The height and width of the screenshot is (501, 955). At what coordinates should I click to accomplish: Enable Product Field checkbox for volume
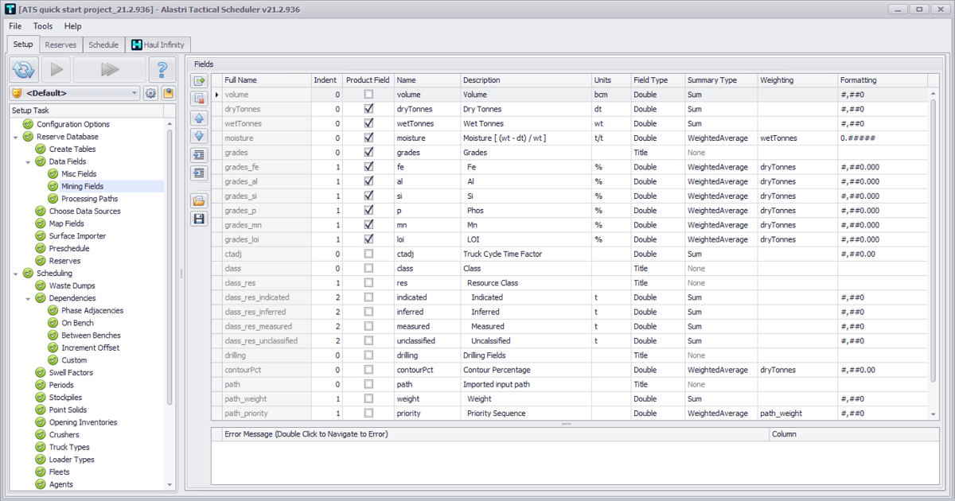[x=368, y=95]
